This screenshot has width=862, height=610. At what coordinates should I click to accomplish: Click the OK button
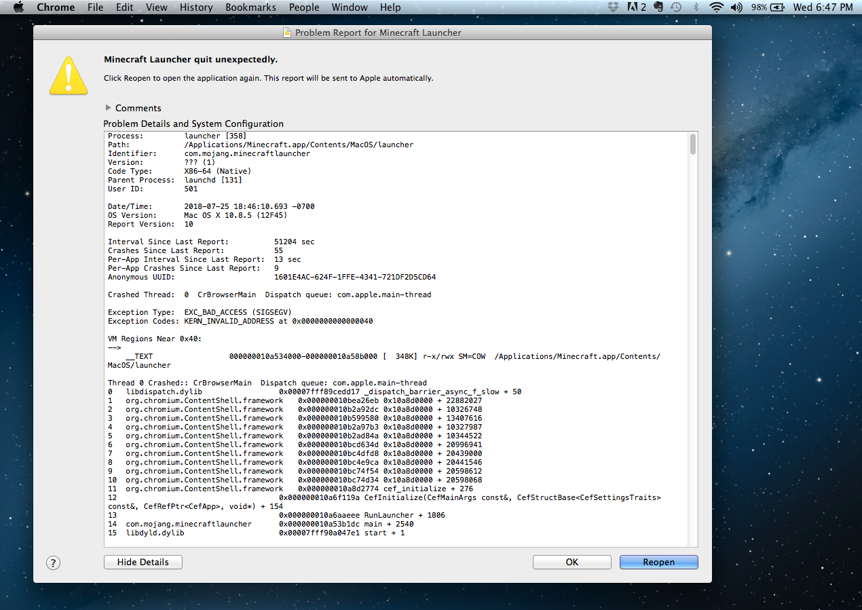571,562
